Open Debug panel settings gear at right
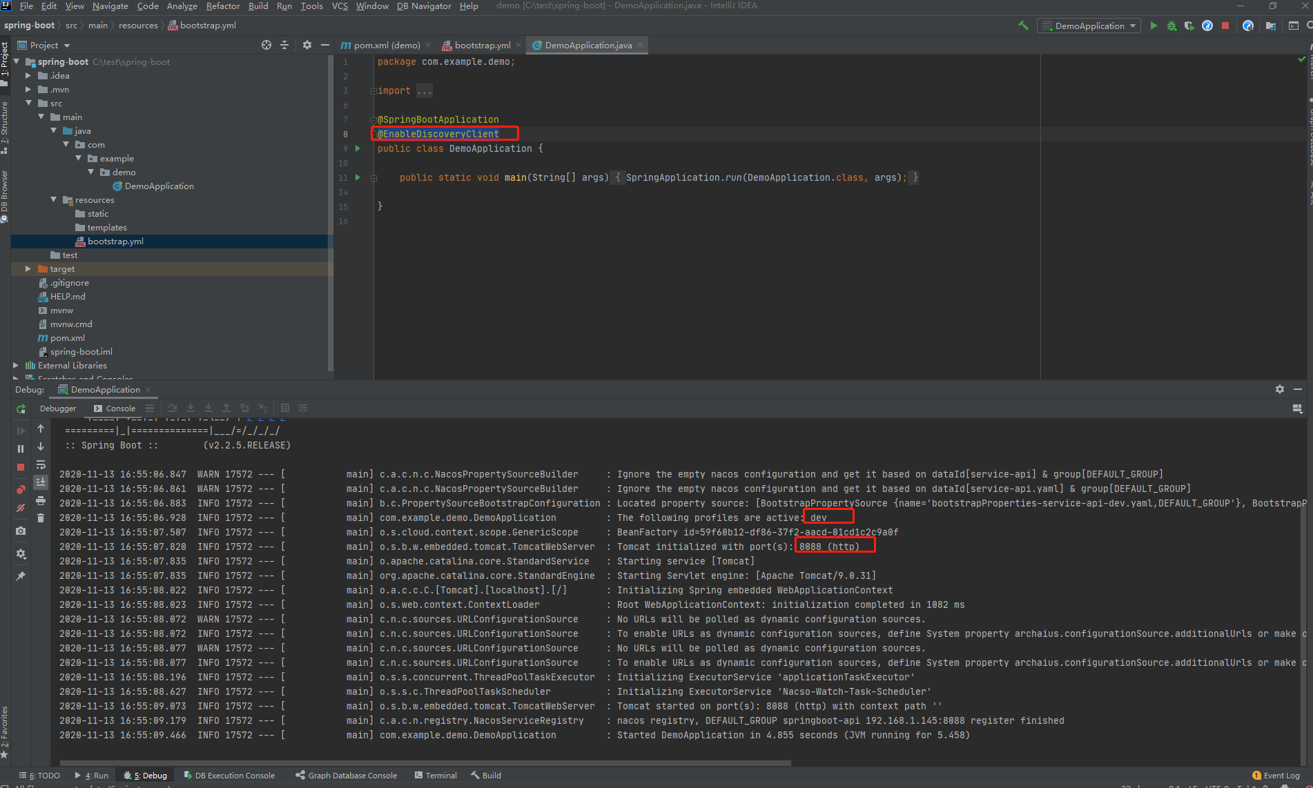The height and width of the screenshot is (788, 1313). 1280,389
